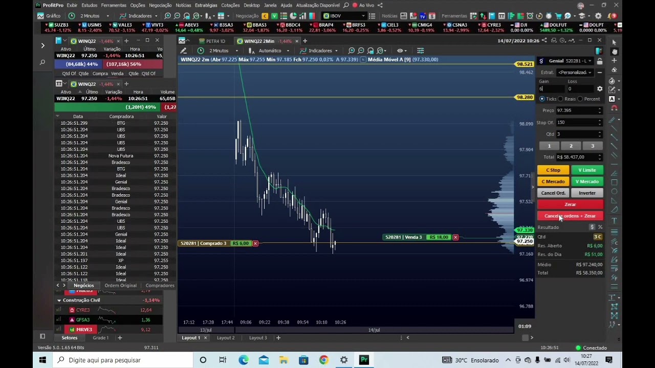Toggle the Ao Vivo live indicator

click(363, 5)
